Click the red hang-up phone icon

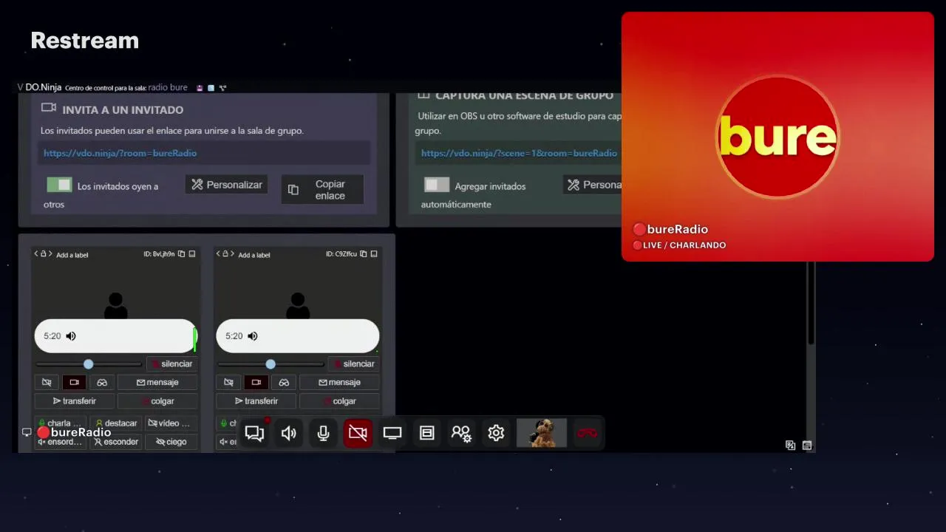coord(588,433)
